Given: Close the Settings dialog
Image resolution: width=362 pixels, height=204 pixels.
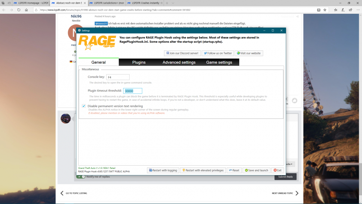Looking at the screenshot, I should (x=281, y=30).
